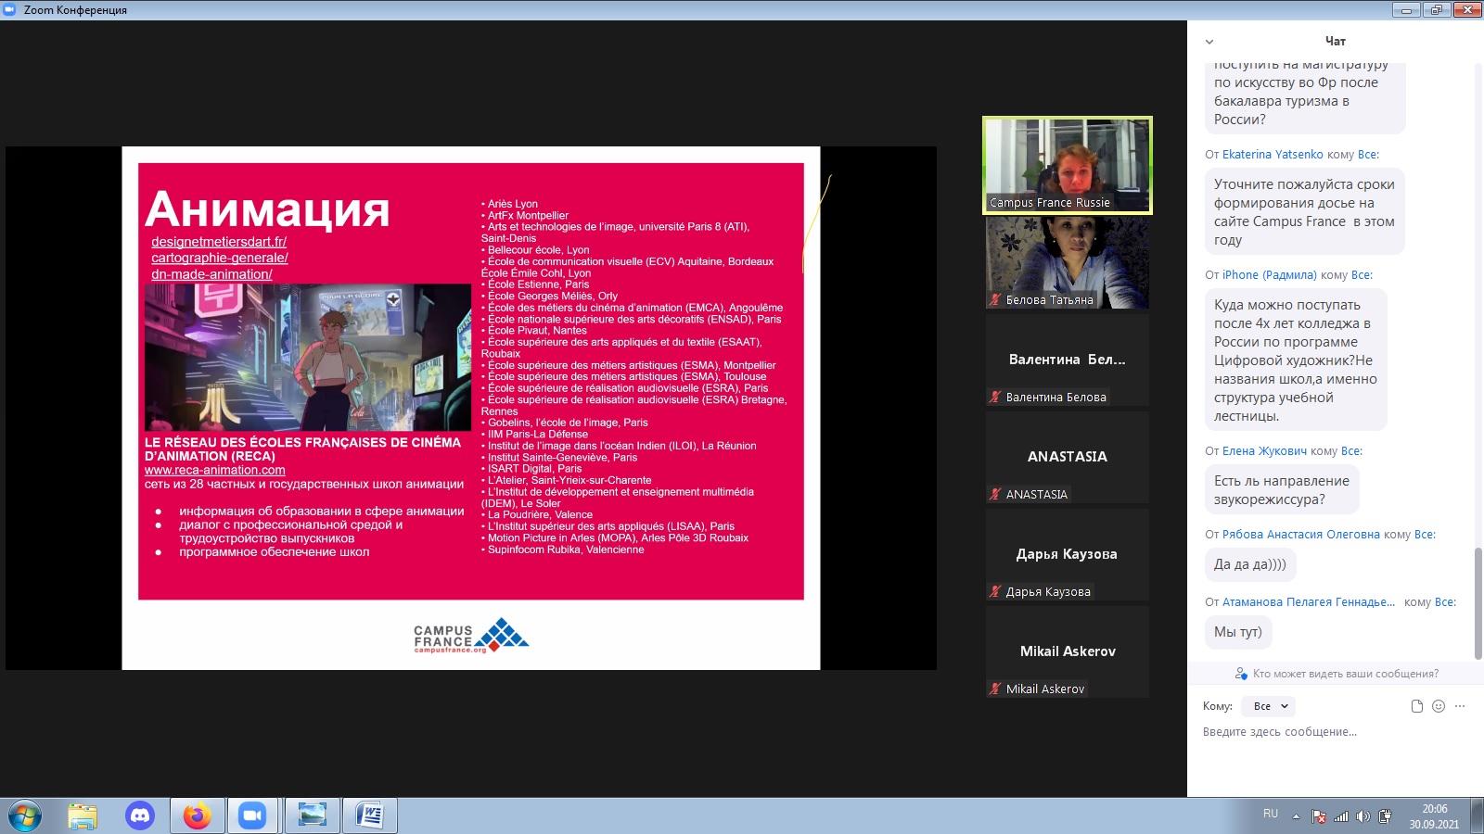
Task: Click the muted mic icon for Mikail Askerov
Action: coord(995,689)
